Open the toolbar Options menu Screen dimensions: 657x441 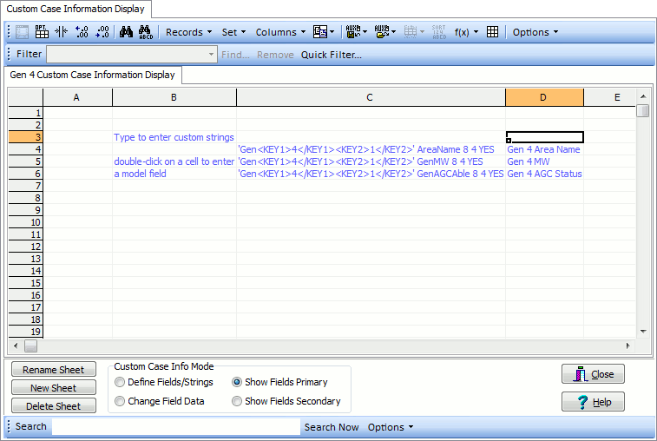point(535,32)
